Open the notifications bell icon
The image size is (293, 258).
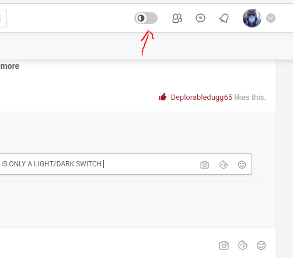pos(224,18)
